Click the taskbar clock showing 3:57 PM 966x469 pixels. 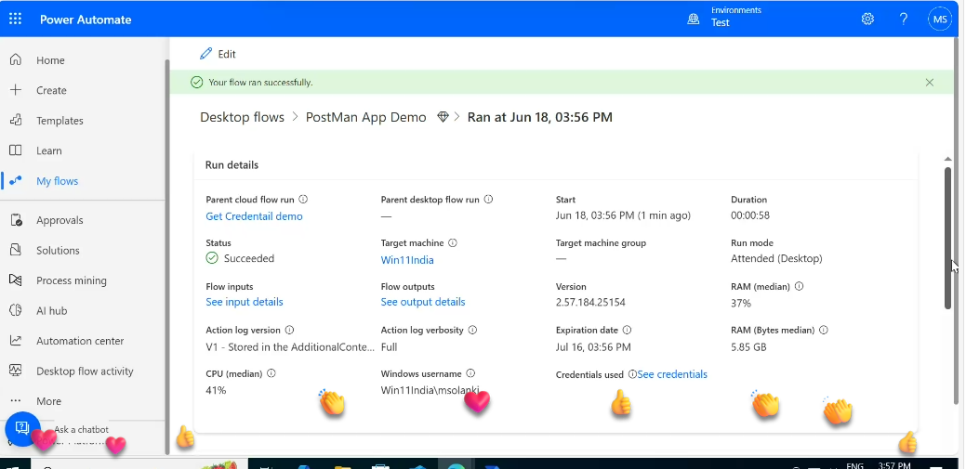pos(894,465)
